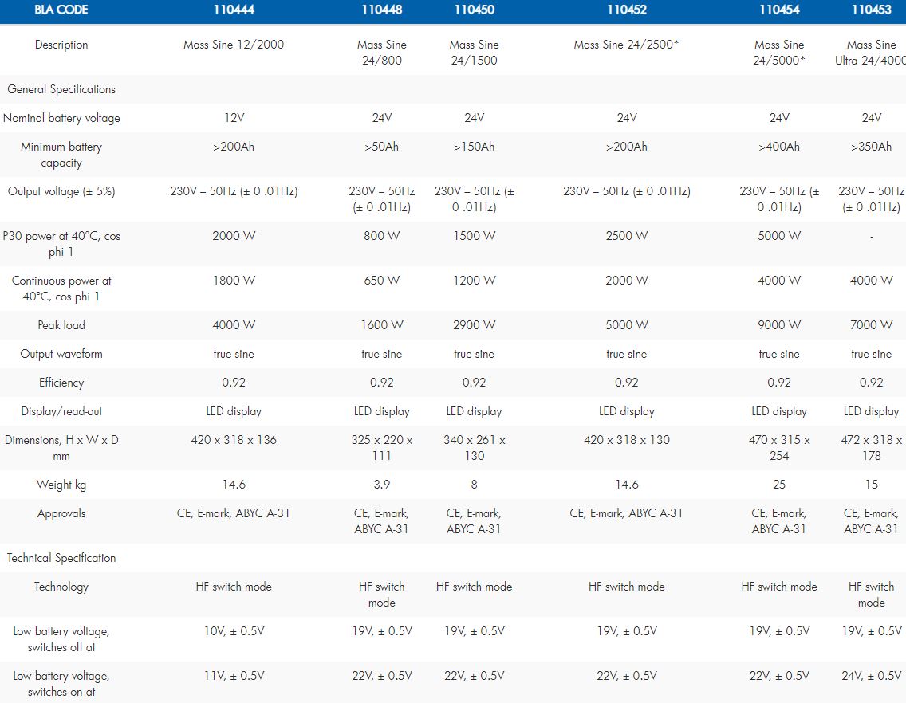The height and width of the screenshot is (703, 906).
Task: Select the Nominal battery voltage row label
Action: (61, 118)
